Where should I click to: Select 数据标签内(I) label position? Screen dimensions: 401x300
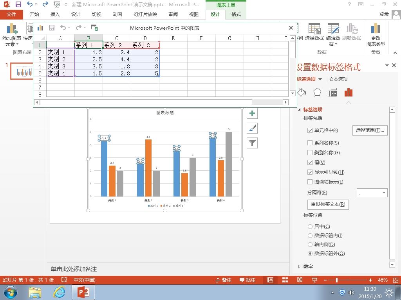point(310,236)
